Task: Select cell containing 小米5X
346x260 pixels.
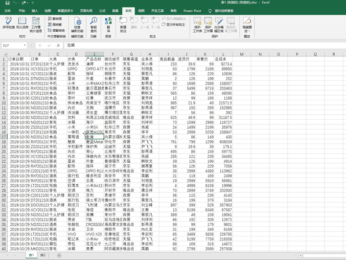Action: tap(95, 127)
